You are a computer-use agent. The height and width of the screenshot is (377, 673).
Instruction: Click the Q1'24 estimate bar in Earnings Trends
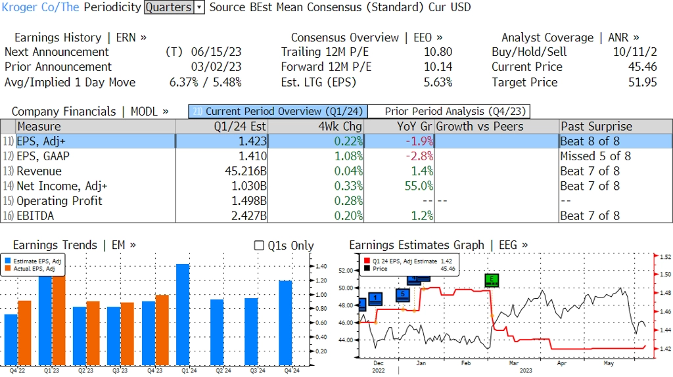coord(183,315)
